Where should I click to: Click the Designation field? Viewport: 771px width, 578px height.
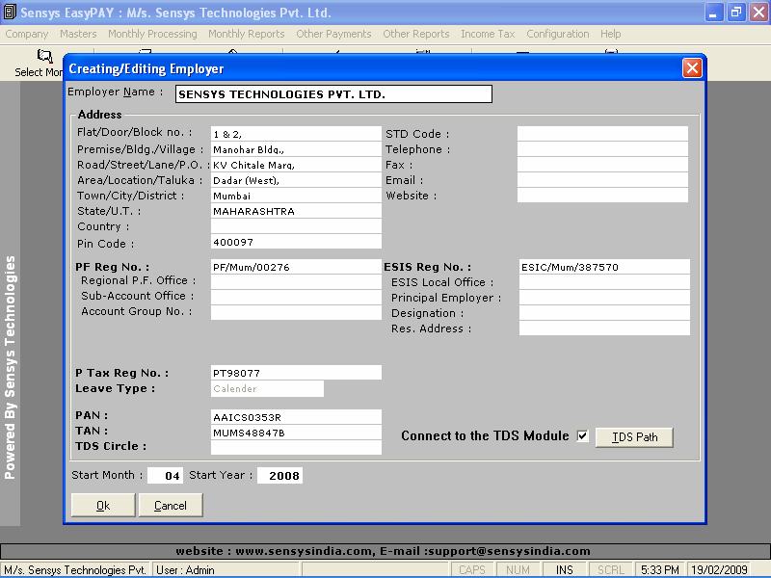coord(604,312)
